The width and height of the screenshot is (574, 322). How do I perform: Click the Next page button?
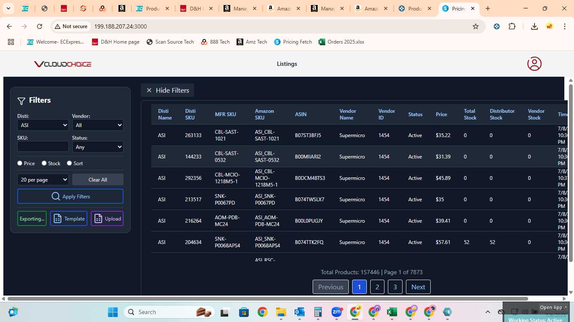pyautogui.click(x=418, y=287)
